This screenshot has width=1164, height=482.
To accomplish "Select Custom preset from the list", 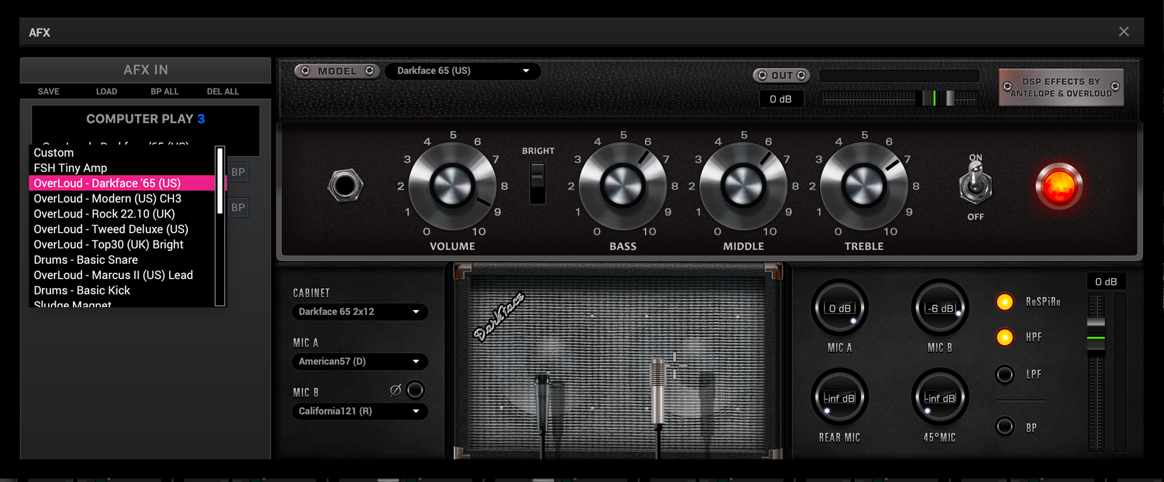I will [122, 153].
